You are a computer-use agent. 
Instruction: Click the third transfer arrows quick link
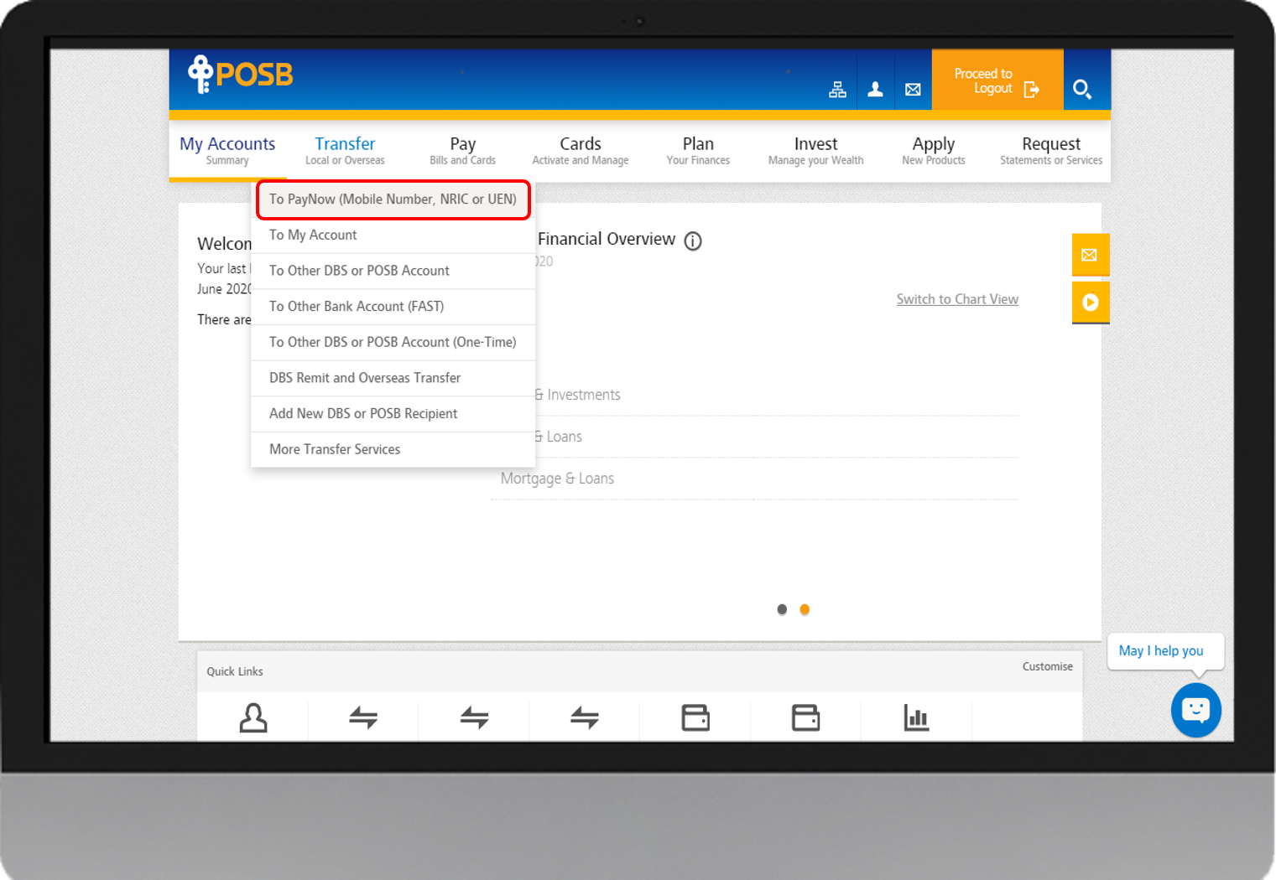click(x=584, y=717)
